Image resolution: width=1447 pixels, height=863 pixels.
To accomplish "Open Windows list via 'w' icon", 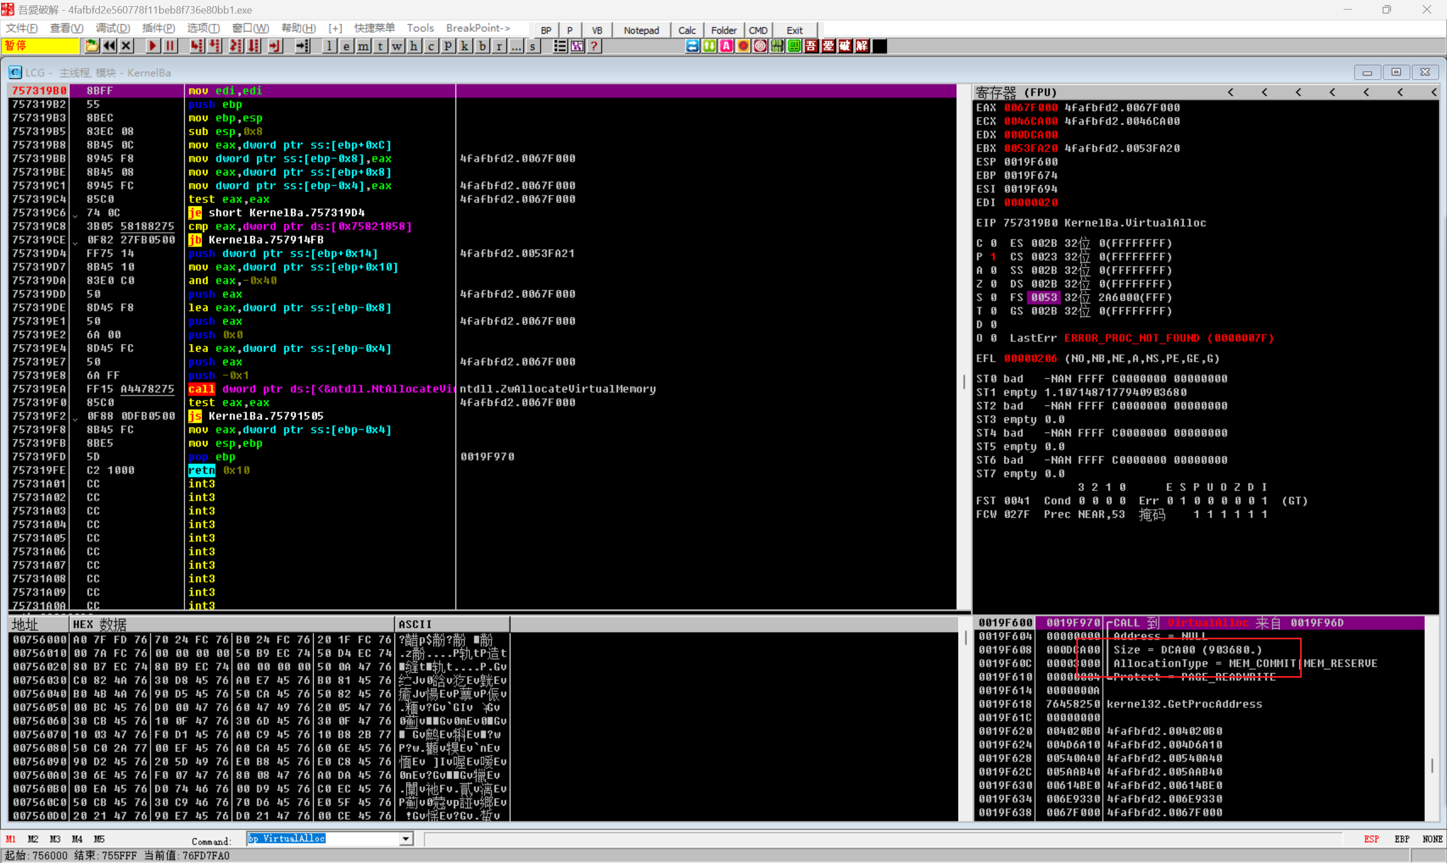I will tap(397, 46).
